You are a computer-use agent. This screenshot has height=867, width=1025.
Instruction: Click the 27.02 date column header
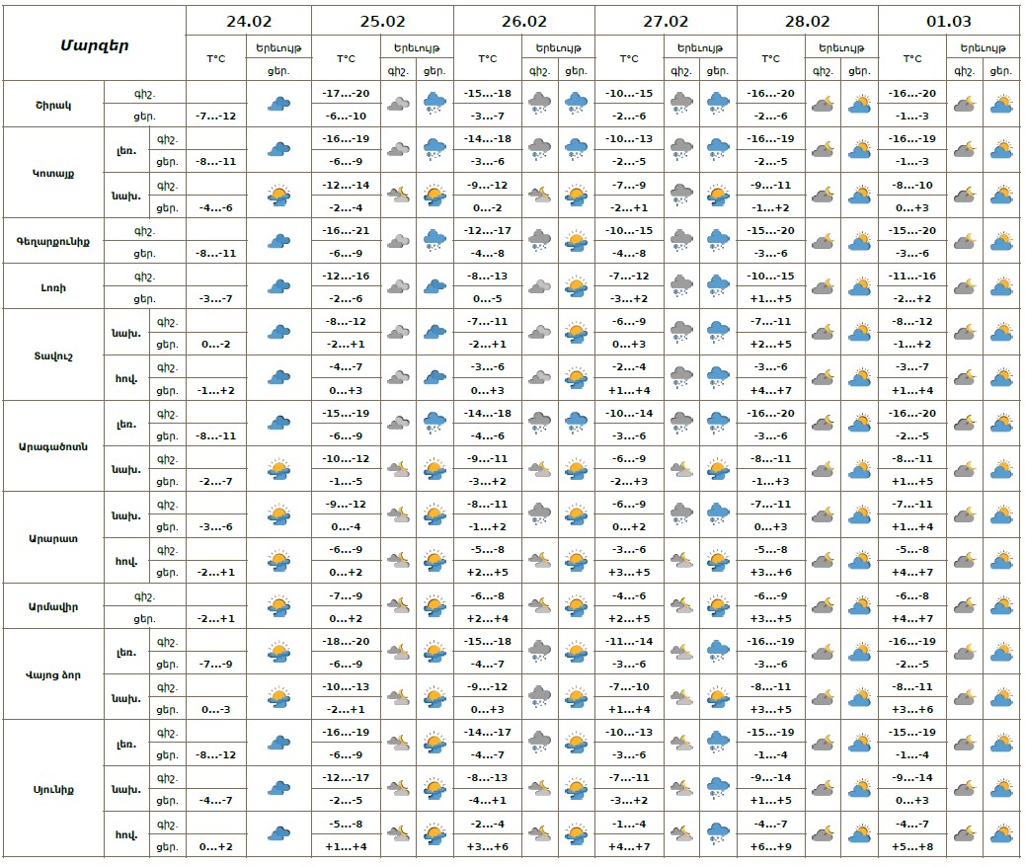666,21
